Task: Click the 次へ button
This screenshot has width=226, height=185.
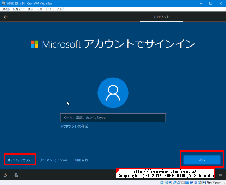Action: click(x=202, y=160)
